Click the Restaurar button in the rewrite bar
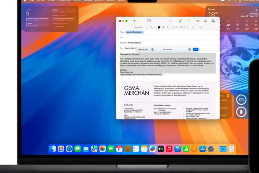 point(143,50)
